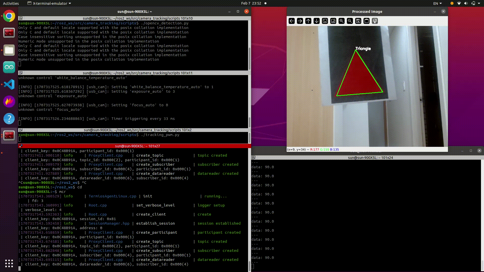Click the pan right arrow icon
The image size is (484, 272).
(300, 21)
